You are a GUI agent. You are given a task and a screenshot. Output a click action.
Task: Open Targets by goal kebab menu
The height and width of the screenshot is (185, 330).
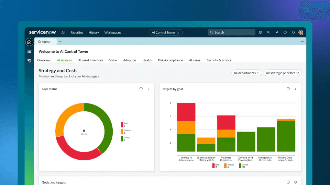tap(295, 89)
